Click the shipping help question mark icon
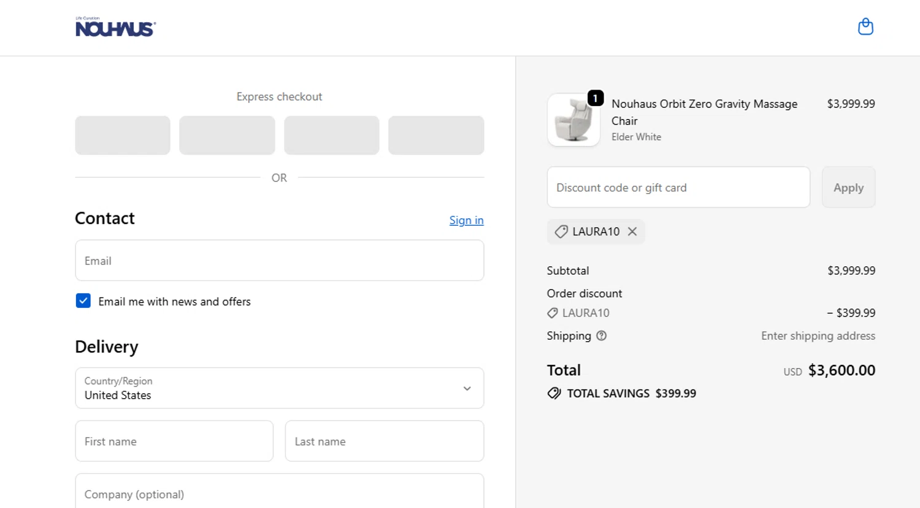The image size is (920, 508). (601, 336)
